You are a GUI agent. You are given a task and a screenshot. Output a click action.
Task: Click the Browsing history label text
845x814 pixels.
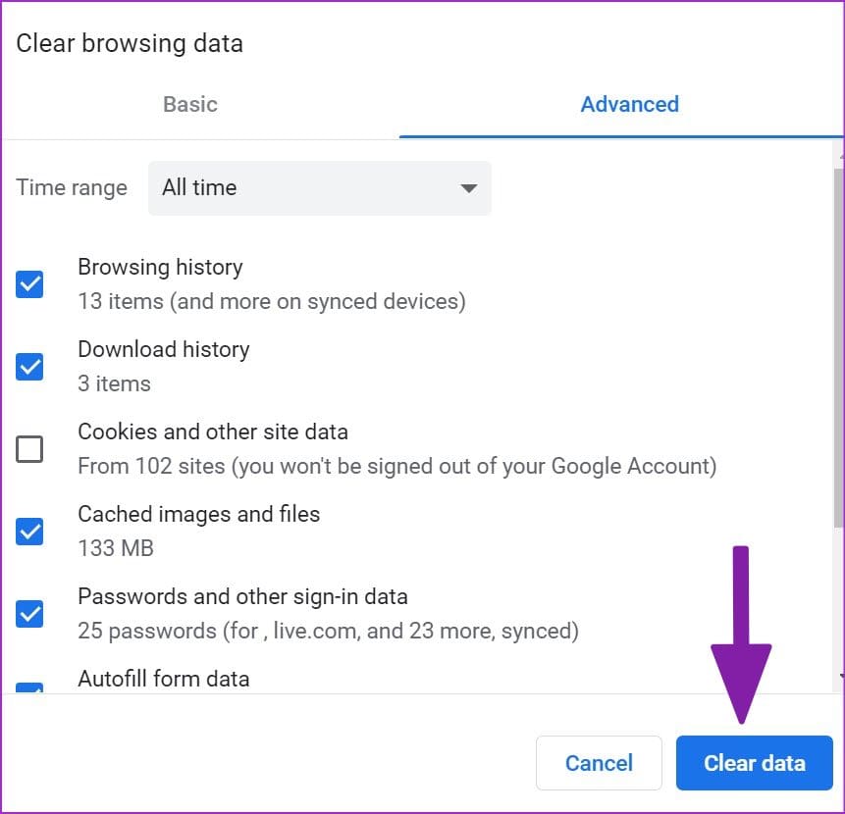click(160, 268)
